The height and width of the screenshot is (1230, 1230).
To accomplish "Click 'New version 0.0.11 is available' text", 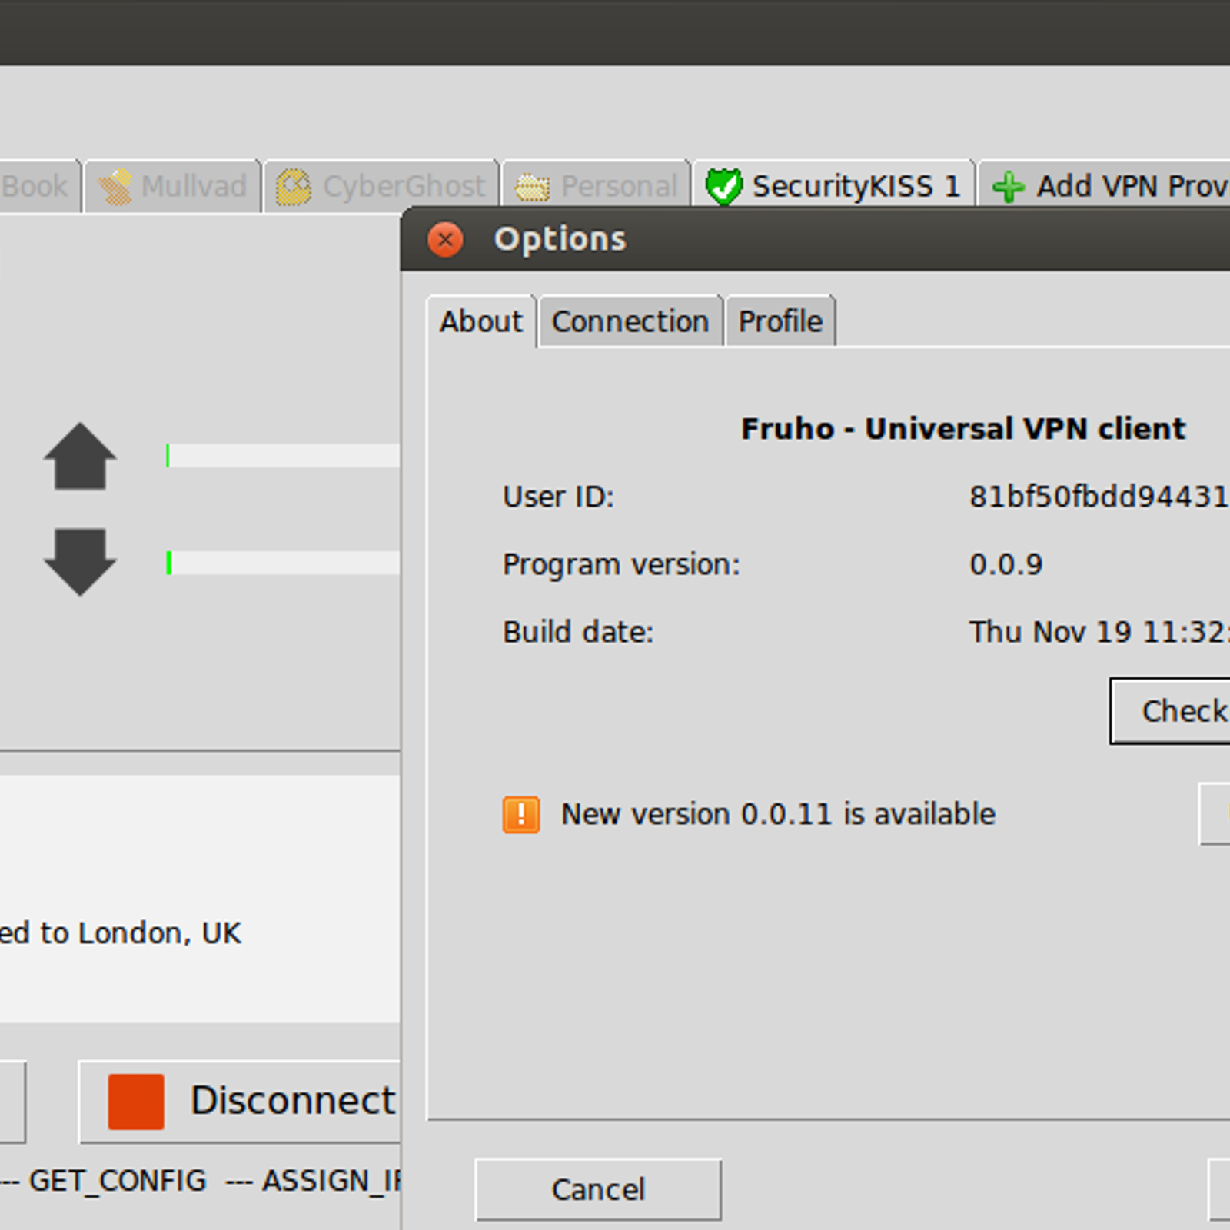I will click(778, 814).
